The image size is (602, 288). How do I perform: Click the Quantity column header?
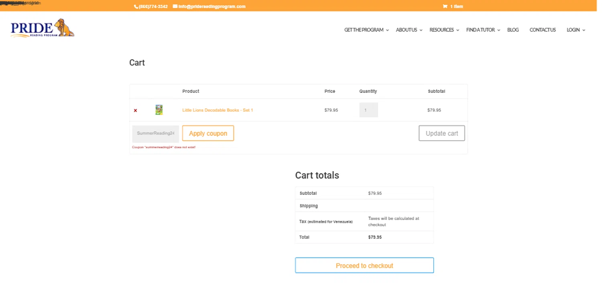(x=368, y=91)
